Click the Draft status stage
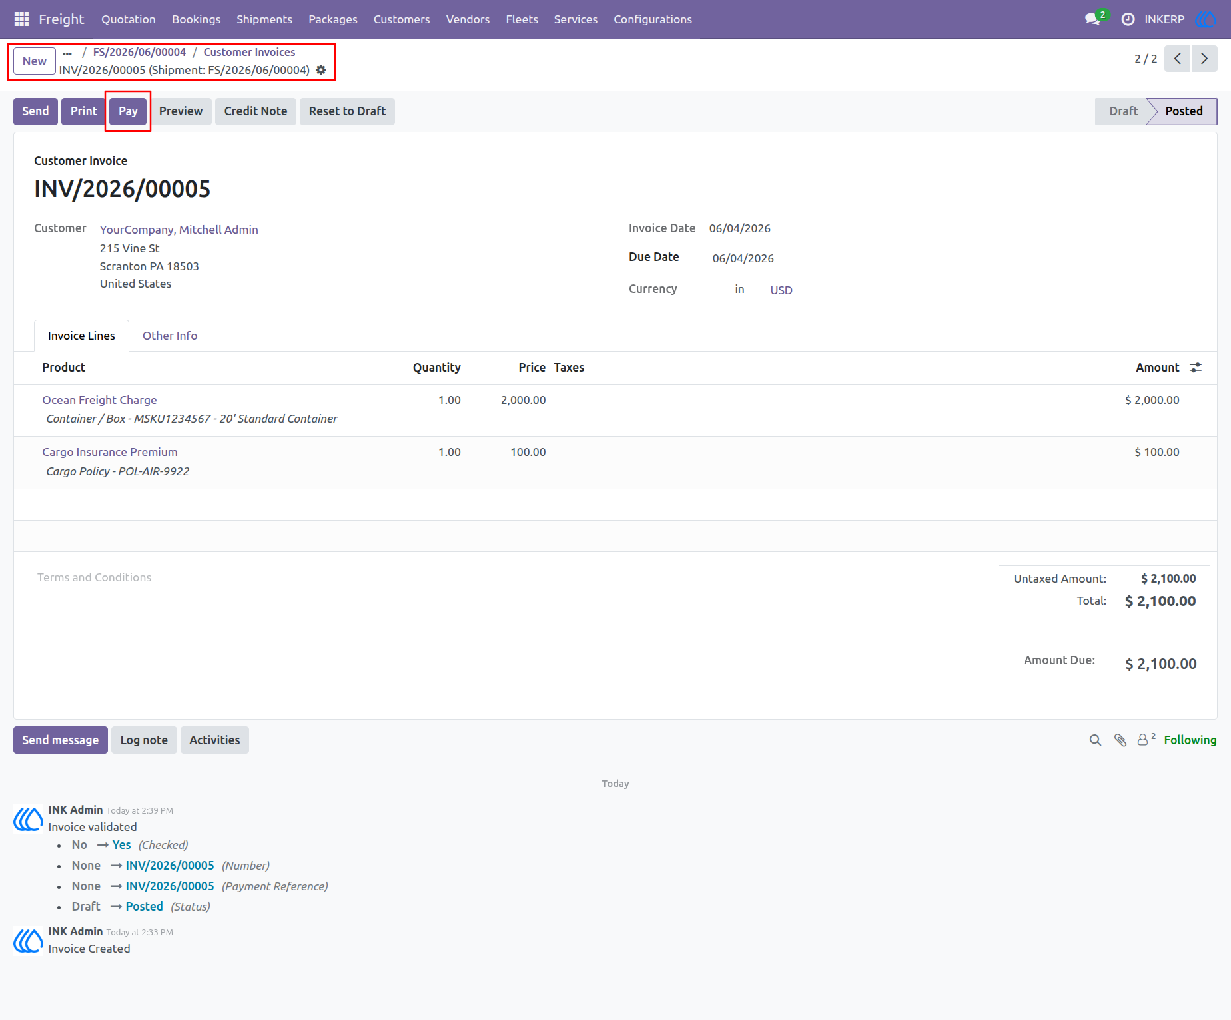 click(x=1123, y=111)
